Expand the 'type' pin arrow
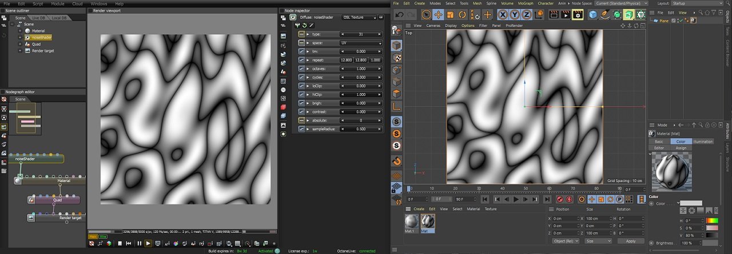The width and height of the screenshot is (732, 254). (x=308, y=34)
